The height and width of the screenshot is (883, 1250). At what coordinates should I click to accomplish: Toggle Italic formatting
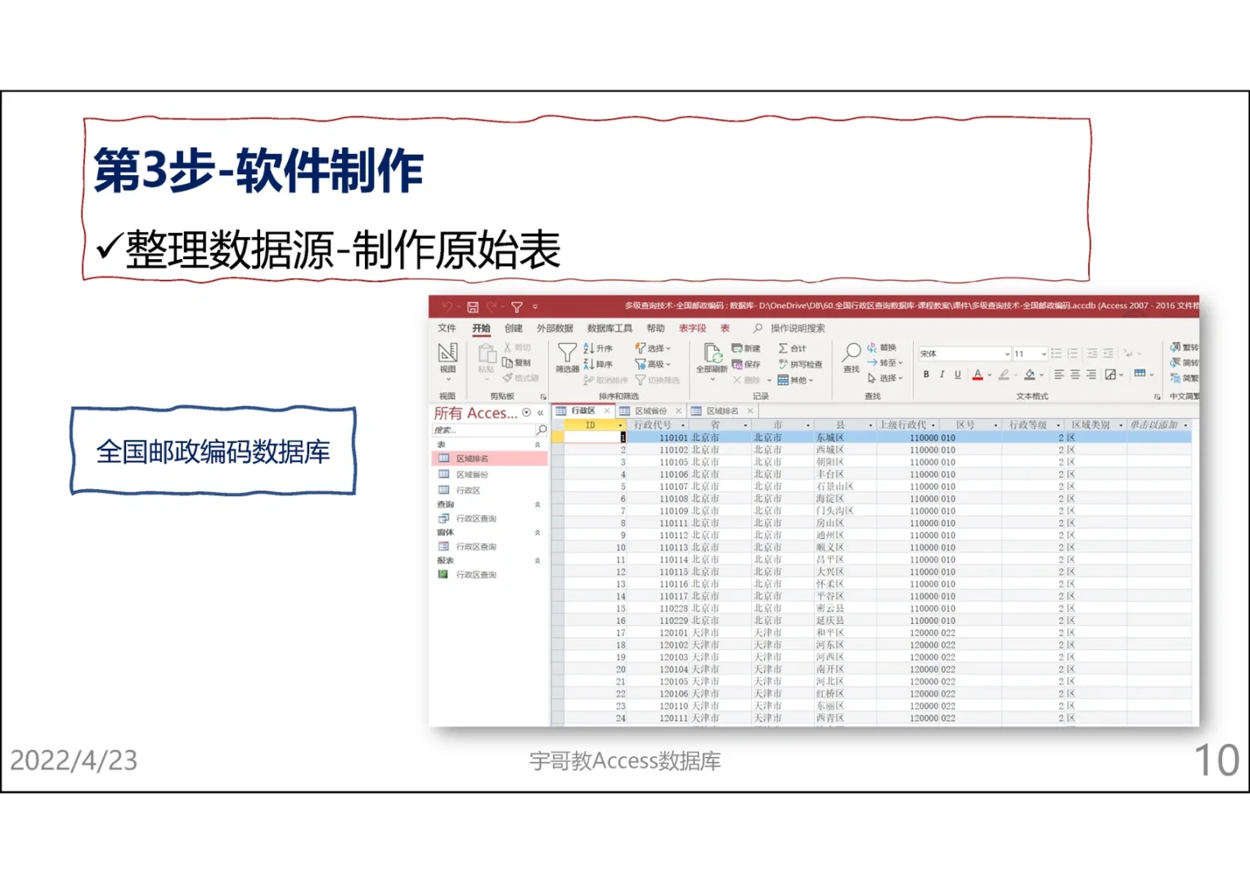pyautogui.click(x=942, y=374)
